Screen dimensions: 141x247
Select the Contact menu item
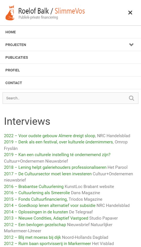[x=70, y=83]
